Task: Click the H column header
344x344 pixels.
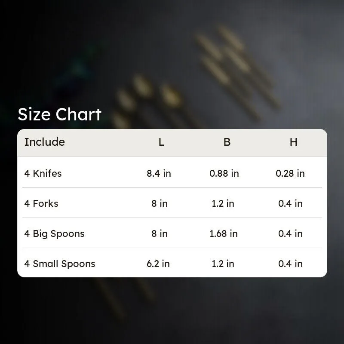Action: coord(294,142)
